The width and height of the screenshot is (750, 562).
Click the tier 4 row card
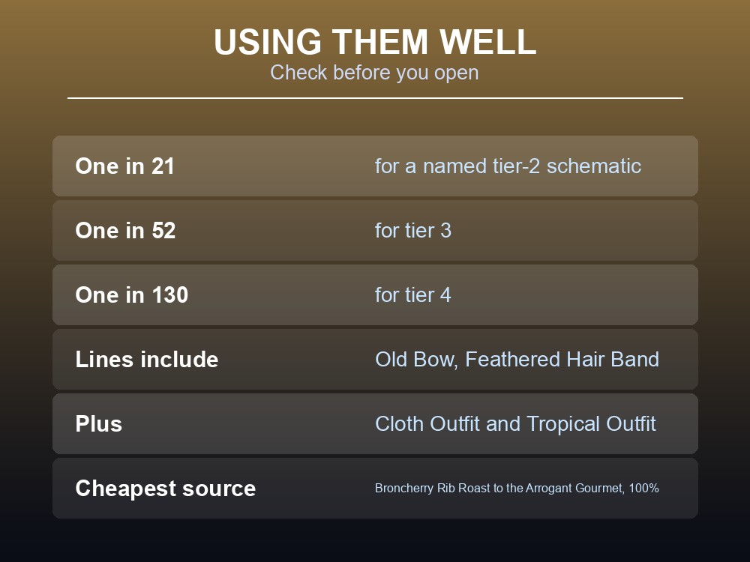click(376, 294)
